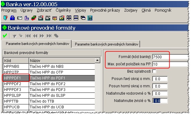This screenshot has width=192, height=116.
Task: Open the Okná menu
Action: [x=146, y=10]
